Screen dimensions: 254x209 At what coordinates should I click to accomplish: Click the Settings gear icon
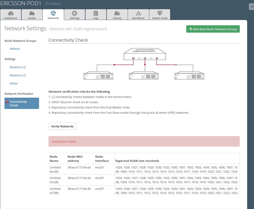pyautogui.click(x=75, y=13)
